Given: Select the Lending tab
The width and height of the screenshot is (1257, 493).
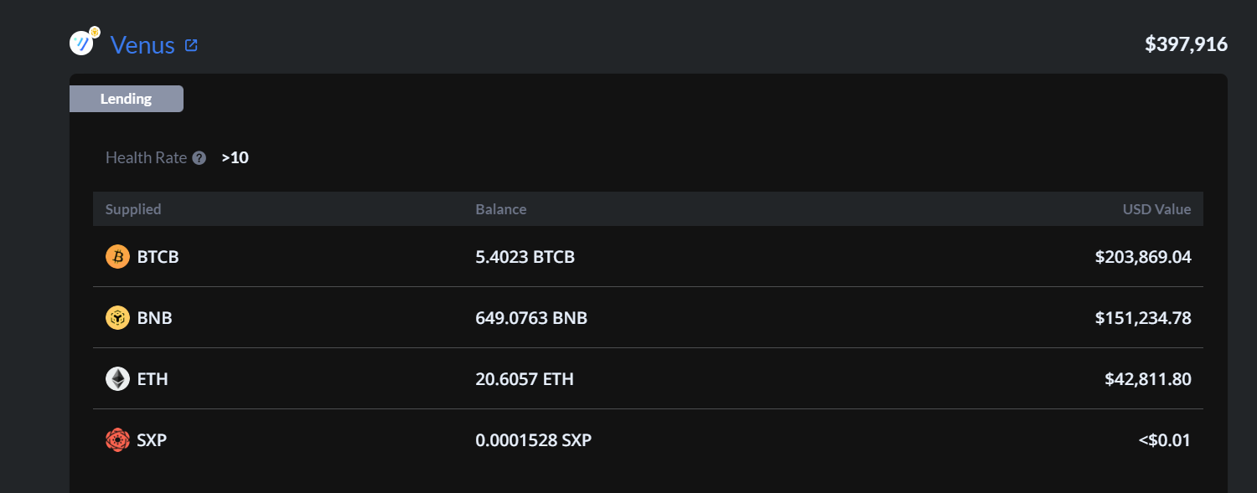Looking at the screenshot, I should [127, 99].
